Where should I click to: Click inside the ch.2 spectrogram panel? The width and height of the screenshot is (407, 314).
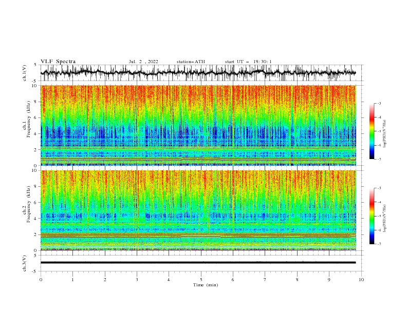(x=198, y=210)
